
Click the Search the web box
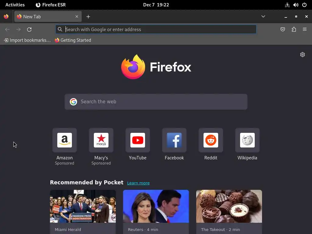(156, 102)
